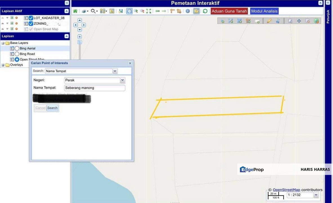333x203 pixels.
Task: Select the add label drawing tool
Action: [257, 21]
